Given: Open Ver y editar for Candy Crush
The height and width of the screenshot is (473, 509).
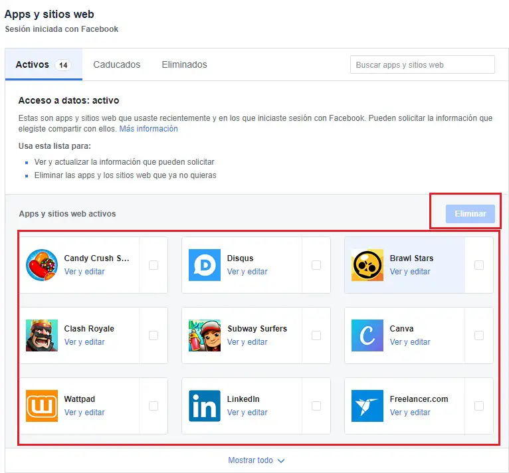Looking at the screenshot, I should click(84, 272).
